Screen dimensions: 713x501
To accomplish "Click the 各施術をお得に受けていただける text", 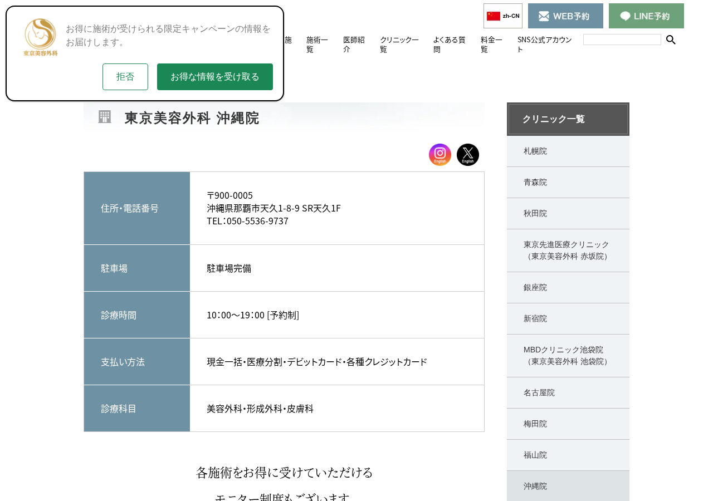I will [x=284, y=473].
